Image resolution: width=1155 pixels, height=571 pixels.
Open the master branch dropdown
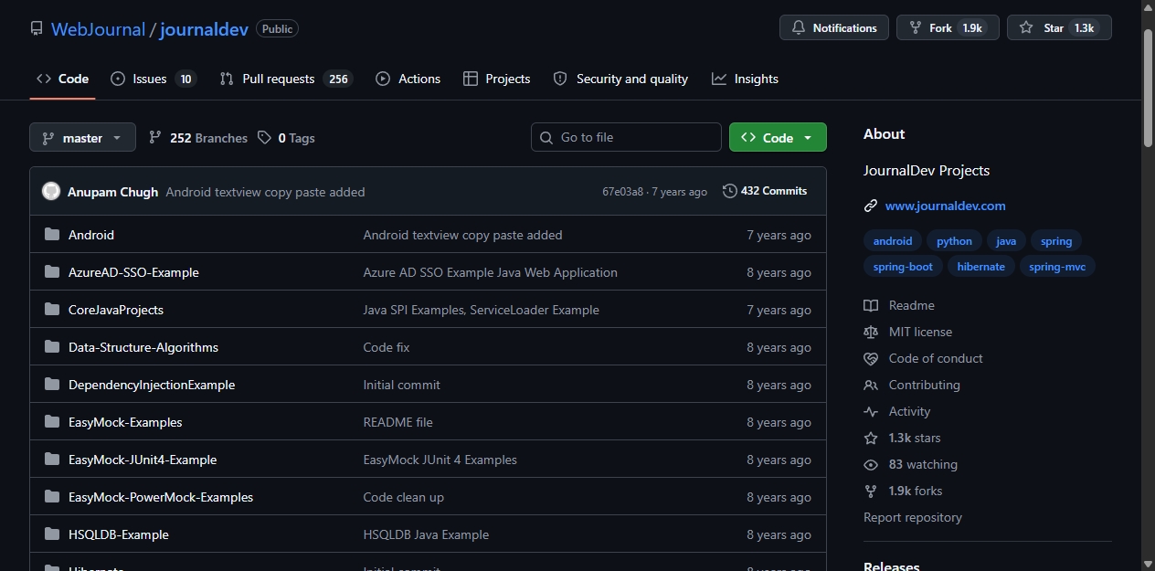[x=82, y=137]
